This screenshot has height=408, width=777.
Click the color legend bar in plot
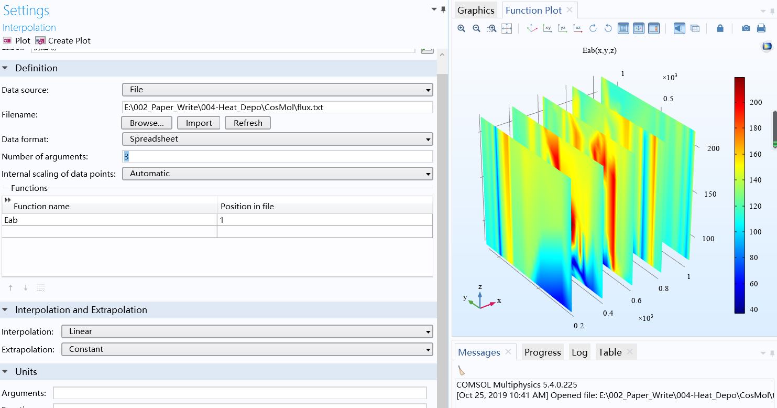pos(739,195)
